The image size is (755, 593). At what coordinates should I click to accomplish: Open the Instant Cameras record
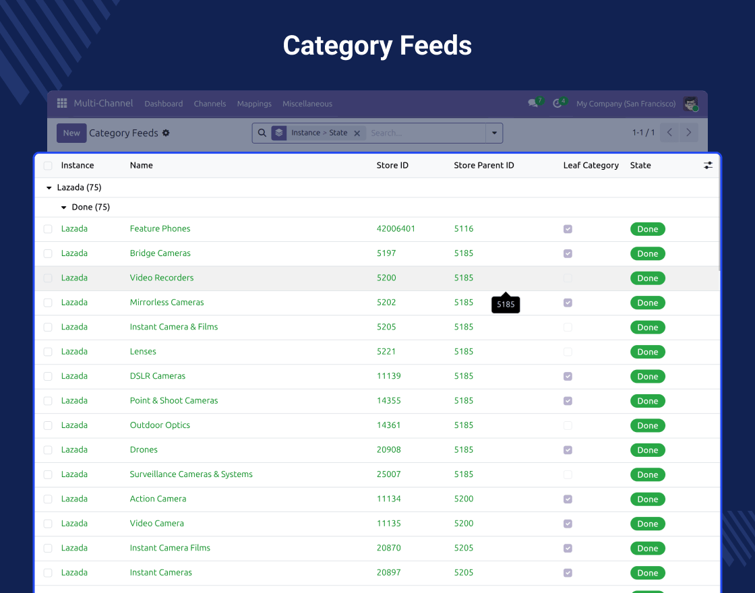pos(161,572)
